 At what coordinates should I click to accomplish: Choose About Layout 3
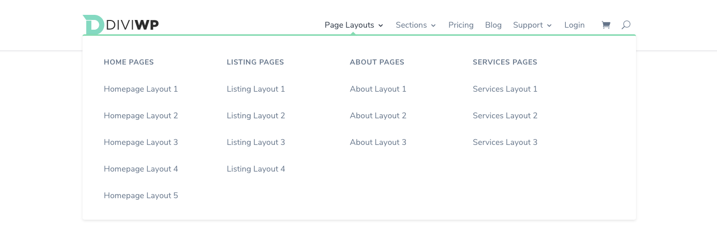click(378, 142)
